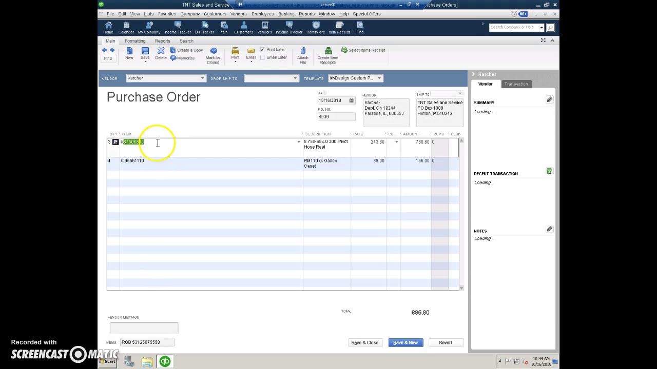Click the Special Offers menu
657x369 pixels.
coord(366,14)
